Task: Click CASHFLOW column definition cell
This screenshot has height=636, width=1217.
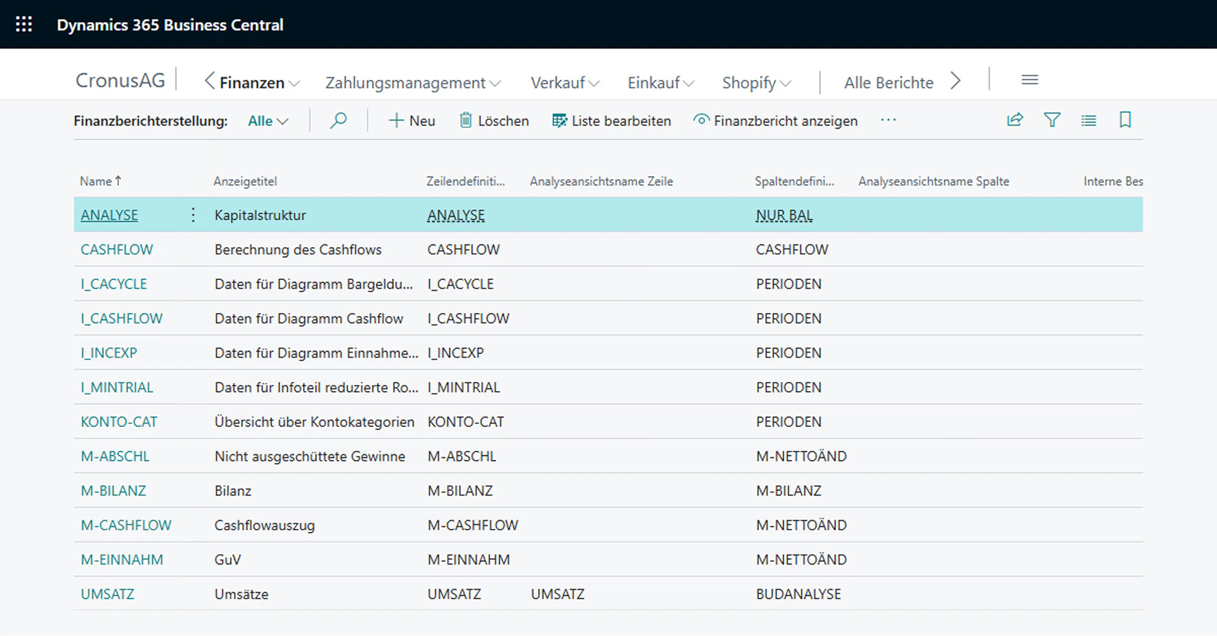Action: (792, 250)
